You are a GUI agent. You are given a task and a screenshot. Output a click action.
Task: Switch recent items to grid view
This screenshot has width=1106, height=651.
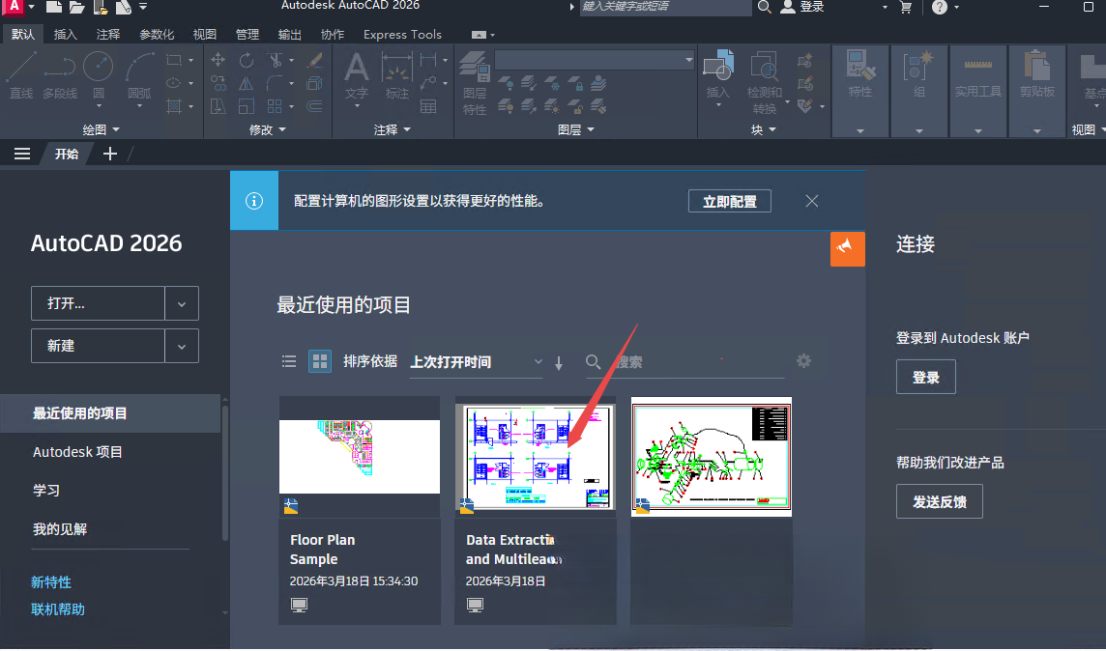tap(320, 361)
